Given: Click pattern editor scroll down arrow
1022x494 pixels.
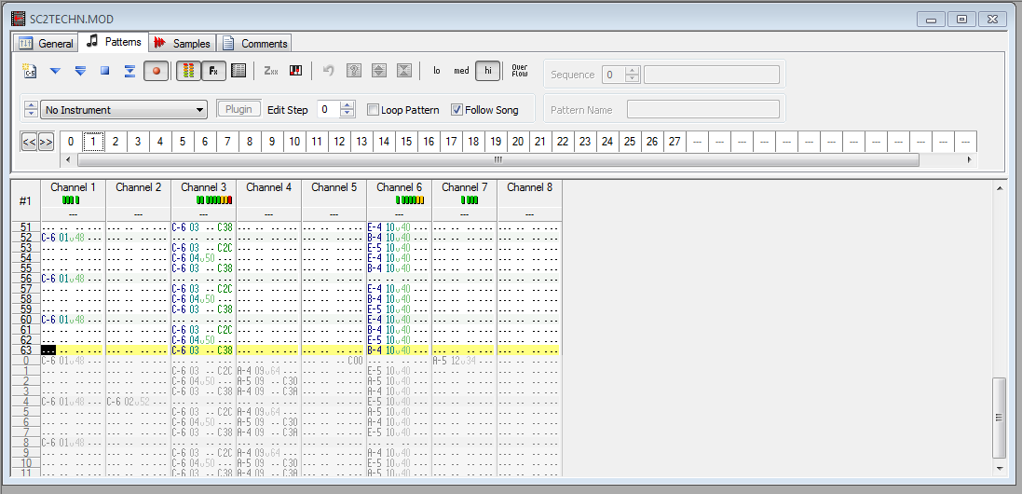Looking at the screenshot, I should 999,468.
